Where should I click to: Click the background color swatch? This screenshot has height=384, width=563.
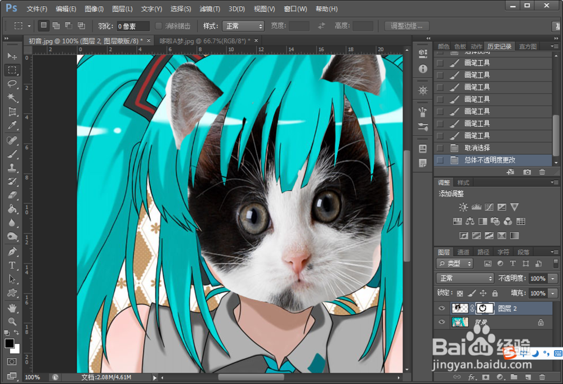pyautogui.click(x=16, y=350)
